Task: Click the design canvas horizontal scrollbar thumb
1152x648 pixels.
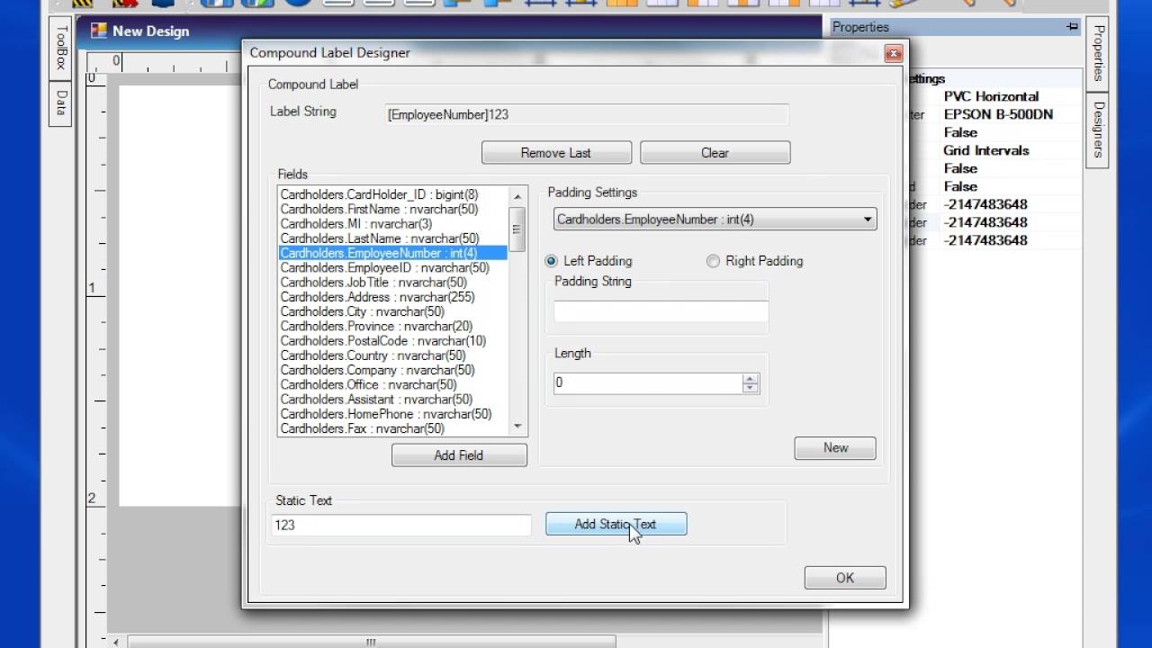Action: click(371, 642)
